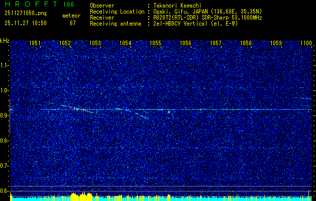Click the 1059 time marker
316x201 pixels.
point(276,43)
